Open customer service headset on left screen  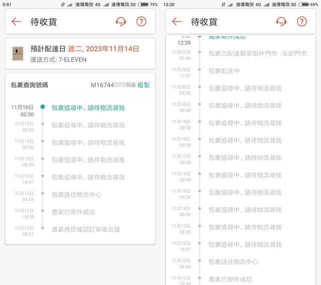[x=121, y=22]
